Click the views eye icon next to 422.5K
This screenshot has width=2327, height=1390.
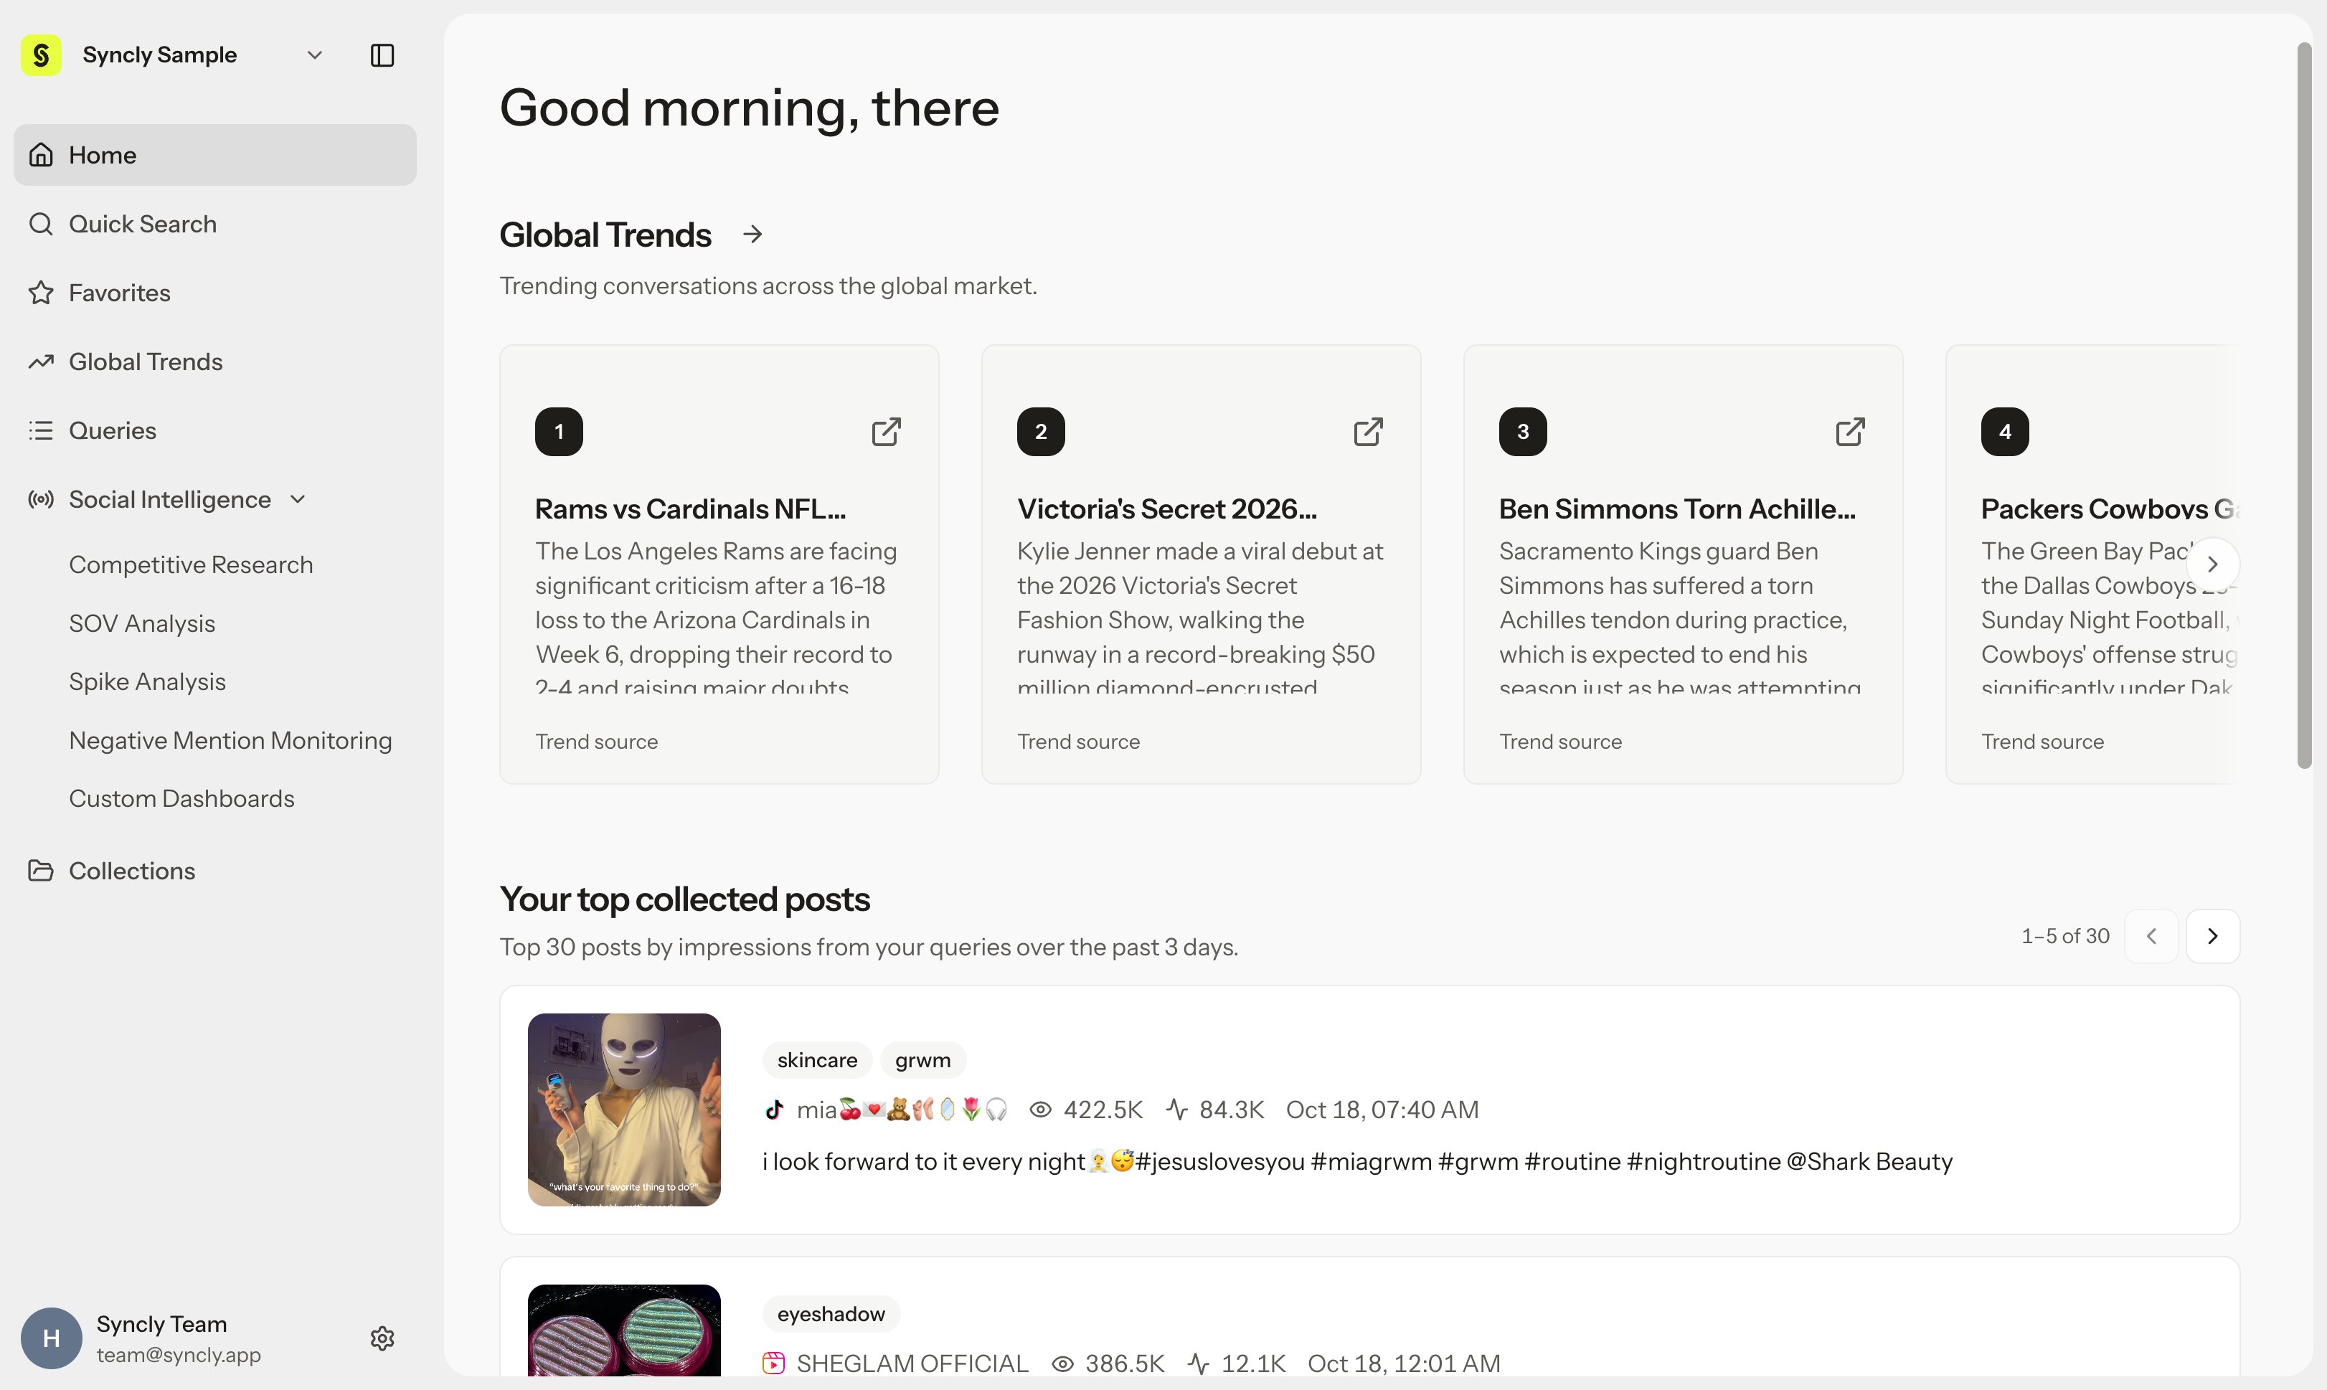pyautogui.click(x=1040, y=1110)
